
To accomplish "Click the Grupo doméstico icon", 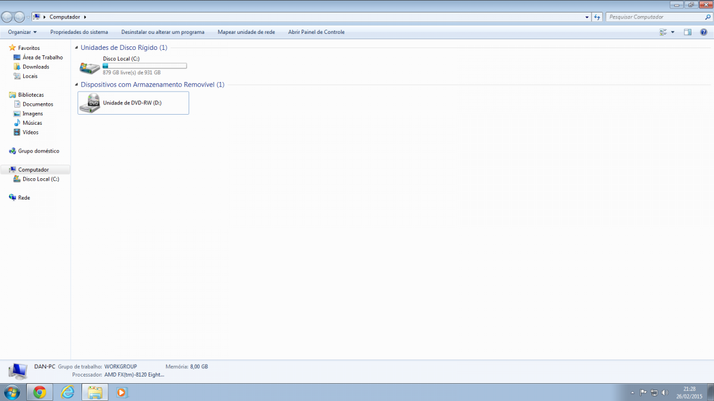I will [12, 151].
